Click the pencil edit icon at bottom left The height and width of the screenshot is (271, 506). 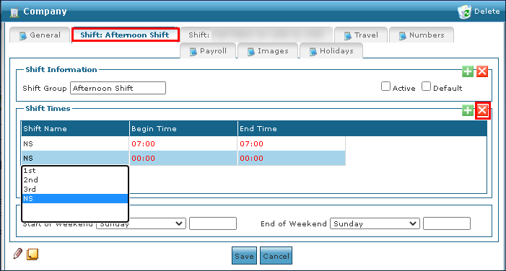[x=18, y=254]
